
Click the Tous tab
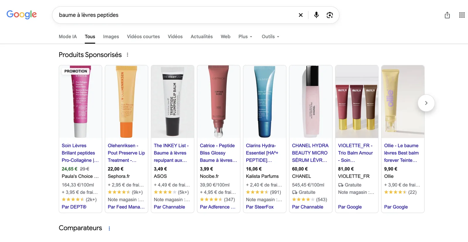coord(90,36)
